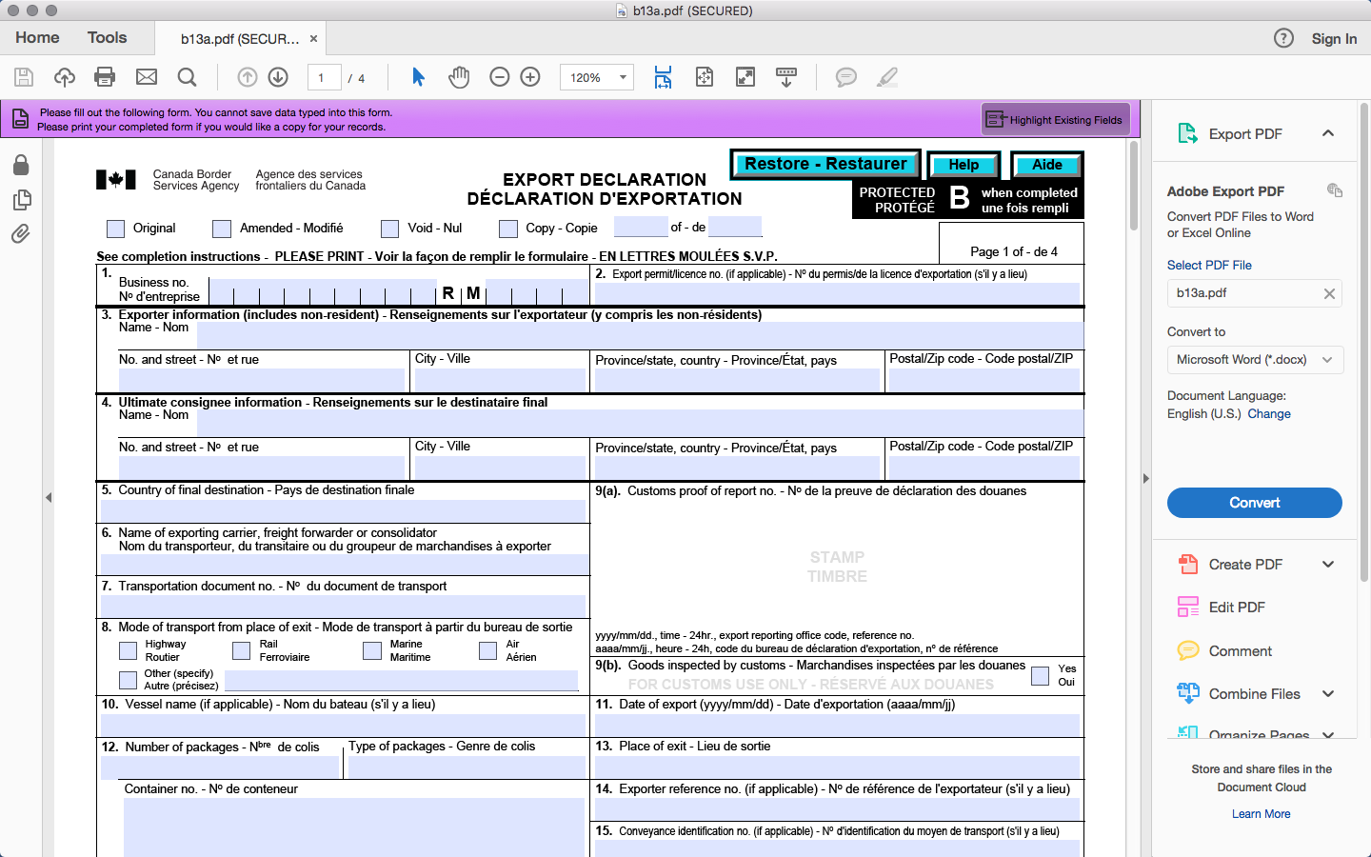Click the Country of final destination field
Viewport: 1371px width, 857px height.
pyautogui.click(x=343, y=510)
